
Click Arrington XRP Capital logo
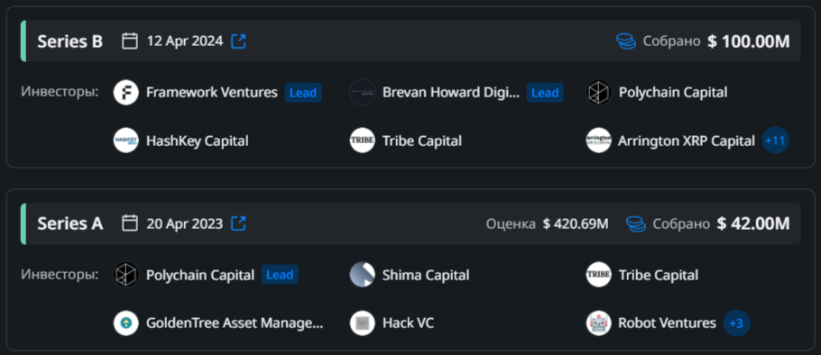pos(598,141)
